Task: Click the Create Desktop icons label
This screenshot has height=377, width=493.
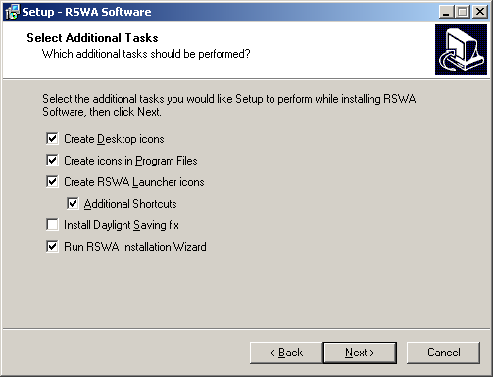Action: (114, 139)
